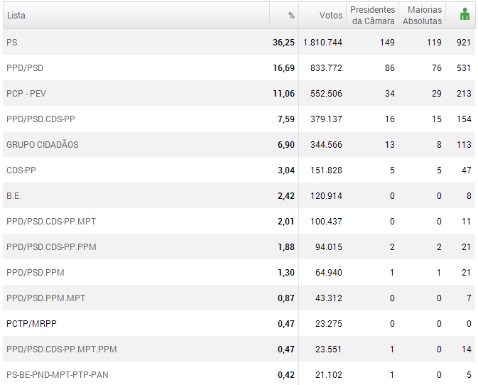
Task: Select GRUPO CIDADÃOS row
Action: (x=43, y=145)
